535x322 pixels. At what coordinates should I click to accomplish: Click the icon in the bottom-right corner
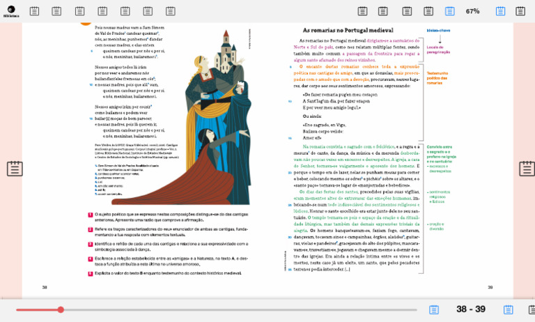tap(527, 309)
